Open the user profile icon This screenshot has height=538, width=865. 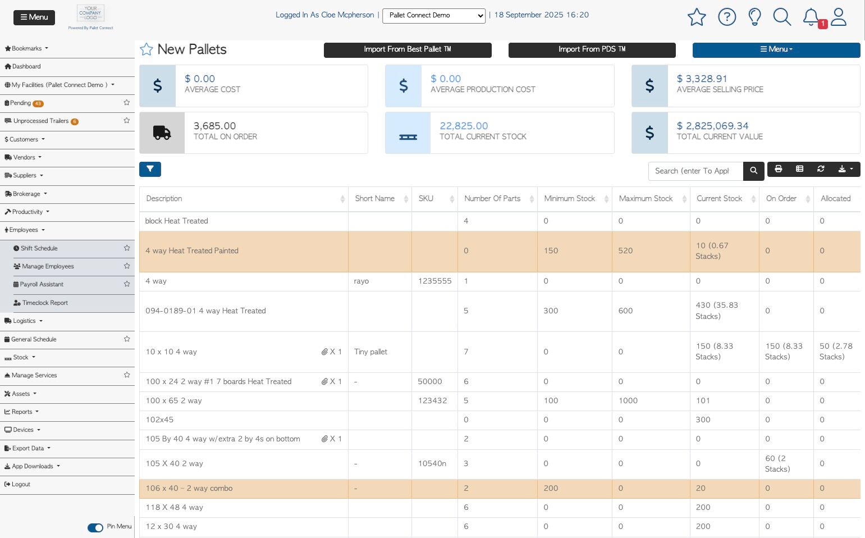839,17
